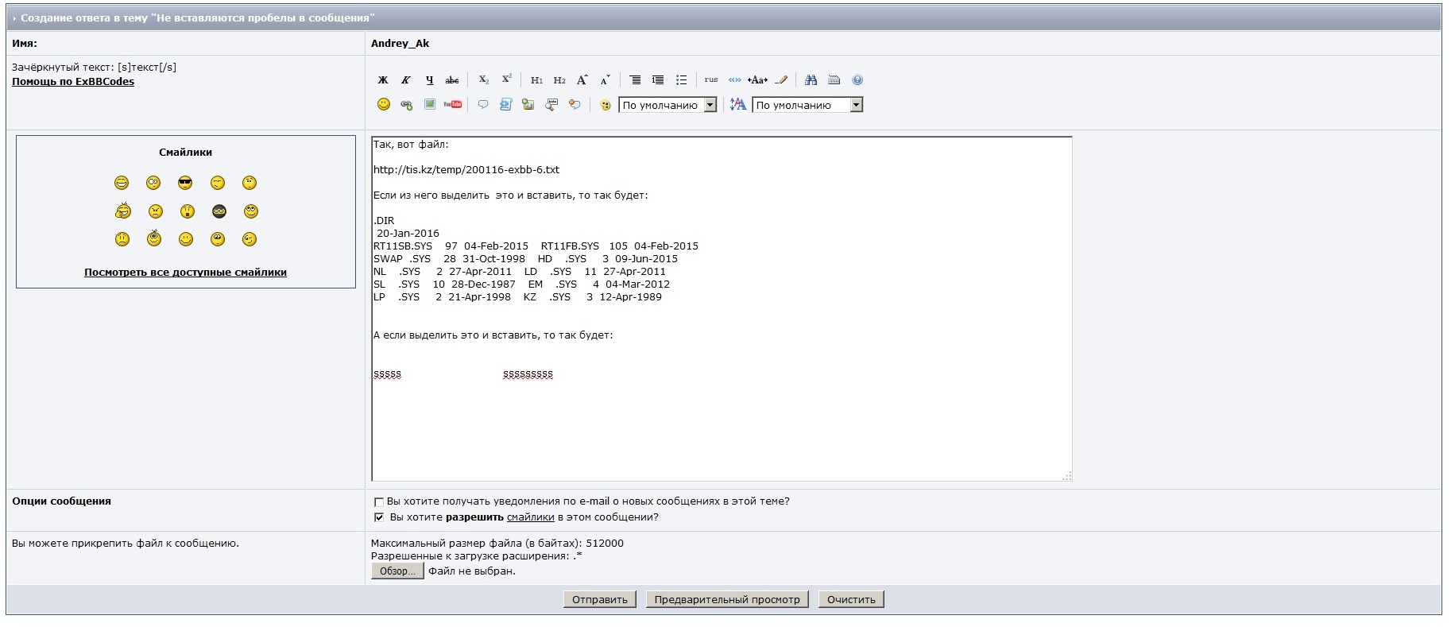Click the bold Ж formatting icon
Screen dimensions: 1455x627
pyautogui.click(x=383, y=80)
